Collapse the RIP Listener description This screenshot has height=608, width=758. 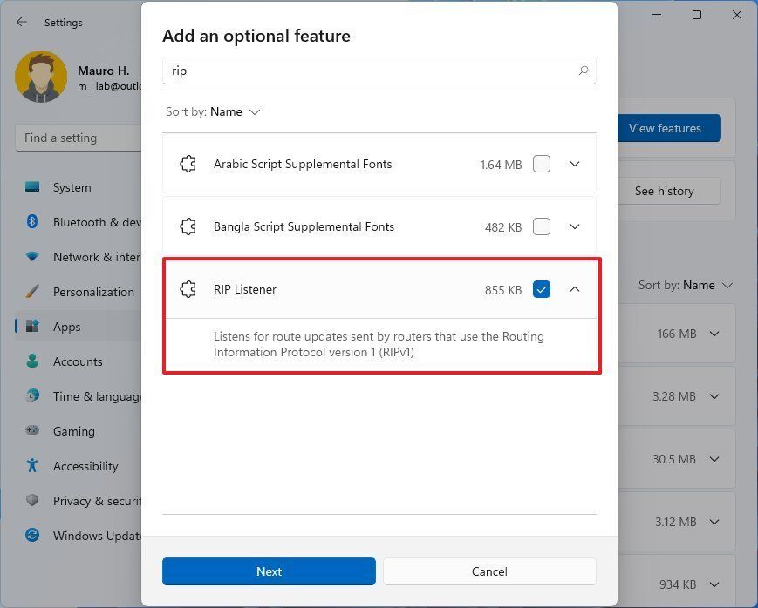tap(575, 289)
